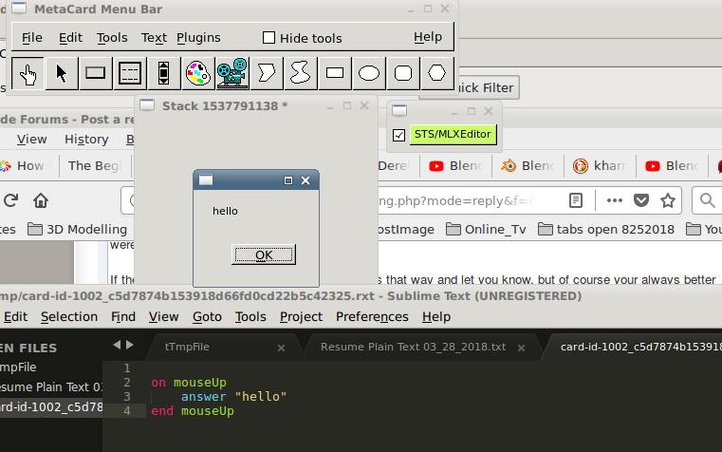Uncheck the STS/MLXEditor checkbox
Viewport: 722px width, 452px height.
pyautogui.click(x=398, y=135)
